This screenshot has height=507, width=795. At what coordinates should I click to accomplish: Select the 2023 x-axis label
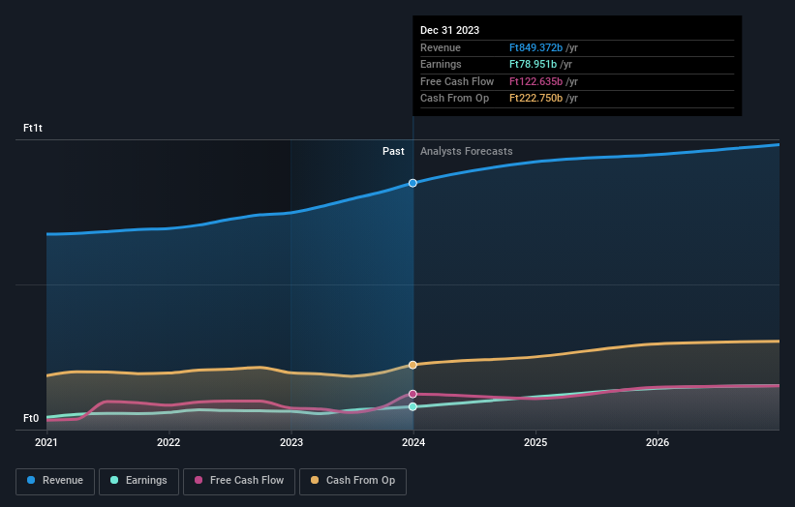click(x=291, y=442)
